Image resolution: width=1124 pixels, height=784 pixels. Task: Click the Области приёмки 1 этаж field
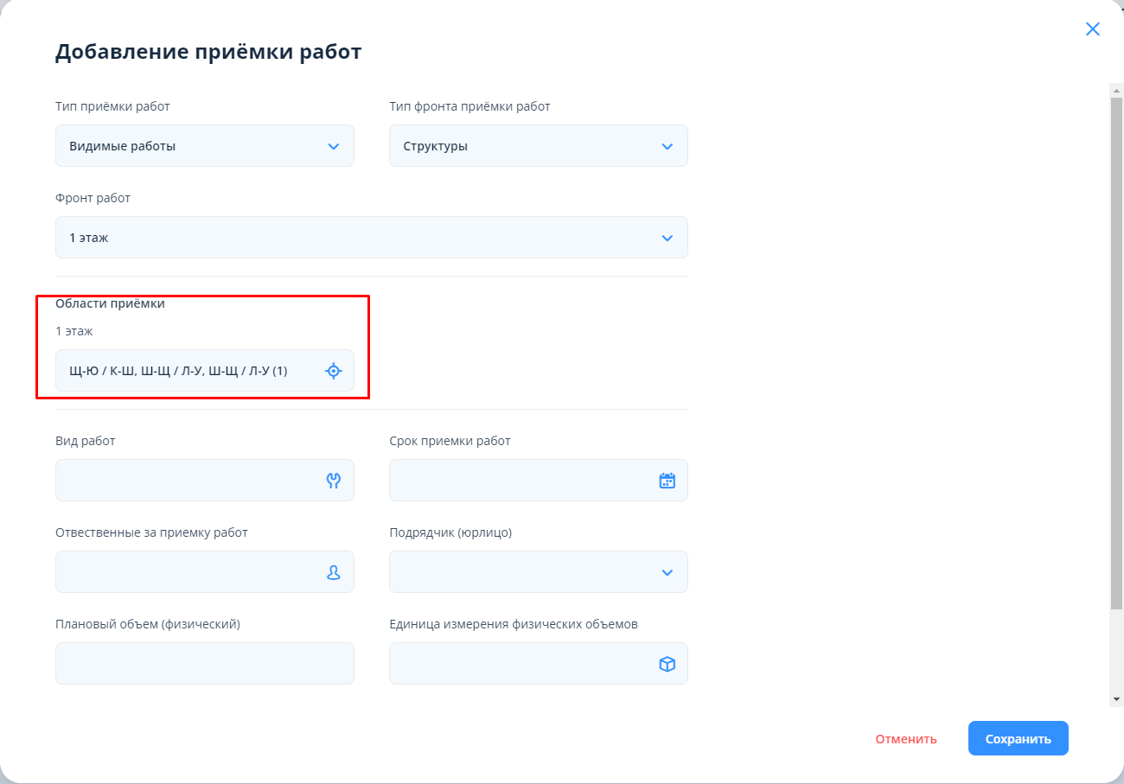pos(190,371)
